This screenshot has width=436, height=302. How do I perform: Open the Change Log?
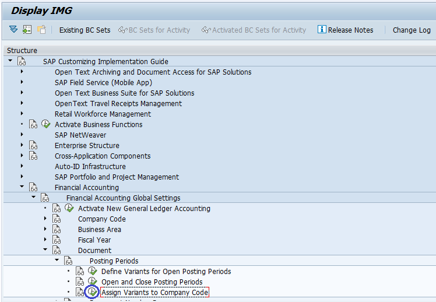[412, 30]
